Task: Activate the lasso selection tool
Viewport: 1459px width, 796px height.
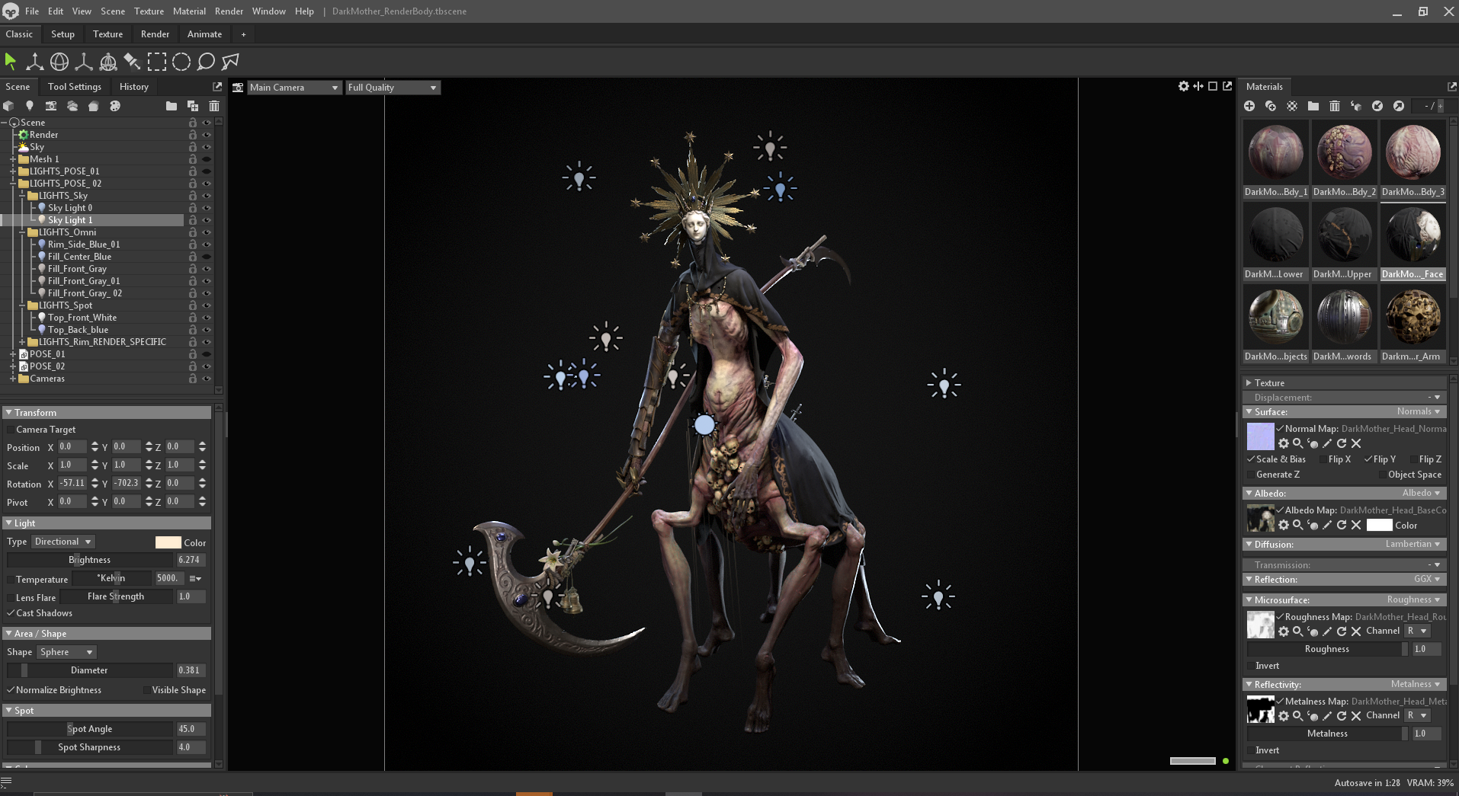Action: point(206,62)
